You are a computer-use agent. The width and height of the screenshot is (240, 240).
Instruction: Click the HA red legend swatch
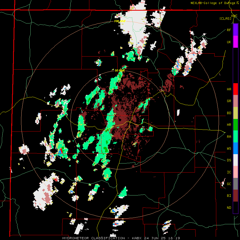coord(235,89)
